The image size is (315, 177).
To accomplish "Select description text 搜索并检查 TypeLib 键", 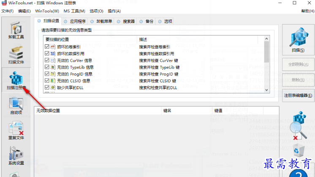I will tap(159, 67).
